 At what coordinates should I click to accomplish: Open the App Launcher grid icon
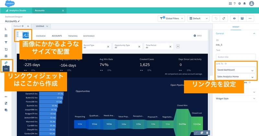(x=230, y=4)
